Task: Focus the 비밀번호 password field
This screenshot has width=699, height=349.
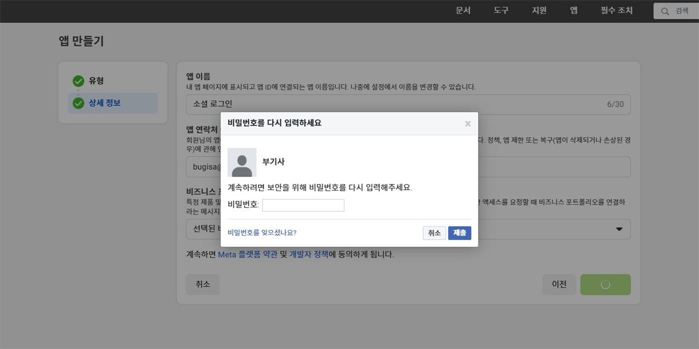Action: pyautogui.click(x=303, y=205)
